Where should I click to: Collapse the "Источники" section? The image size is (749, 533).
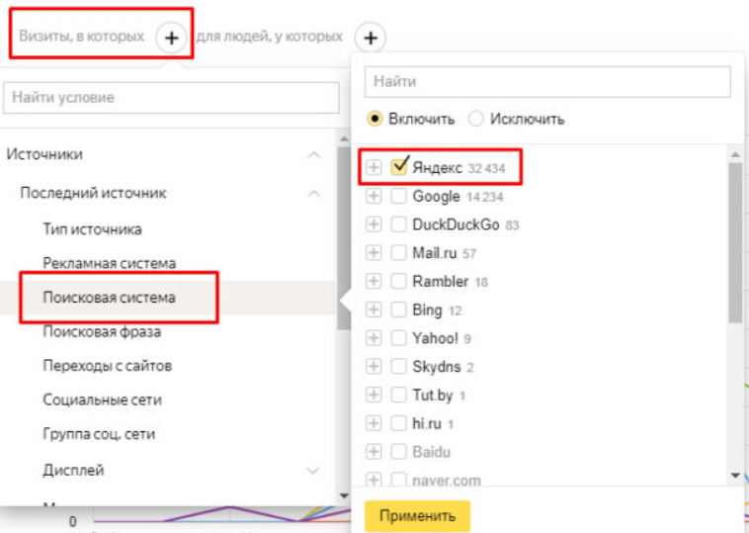(x=314, y=155)
